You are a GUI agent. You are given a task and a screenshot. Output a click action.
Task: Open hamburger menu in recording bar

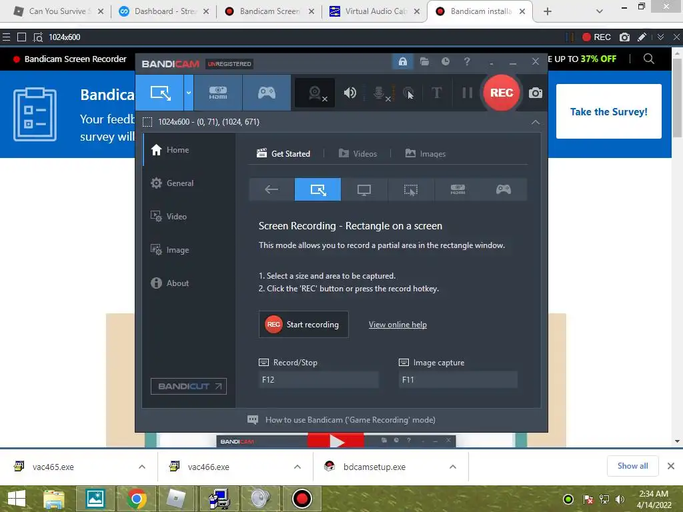pyautogui.click(x=6, y=37)
